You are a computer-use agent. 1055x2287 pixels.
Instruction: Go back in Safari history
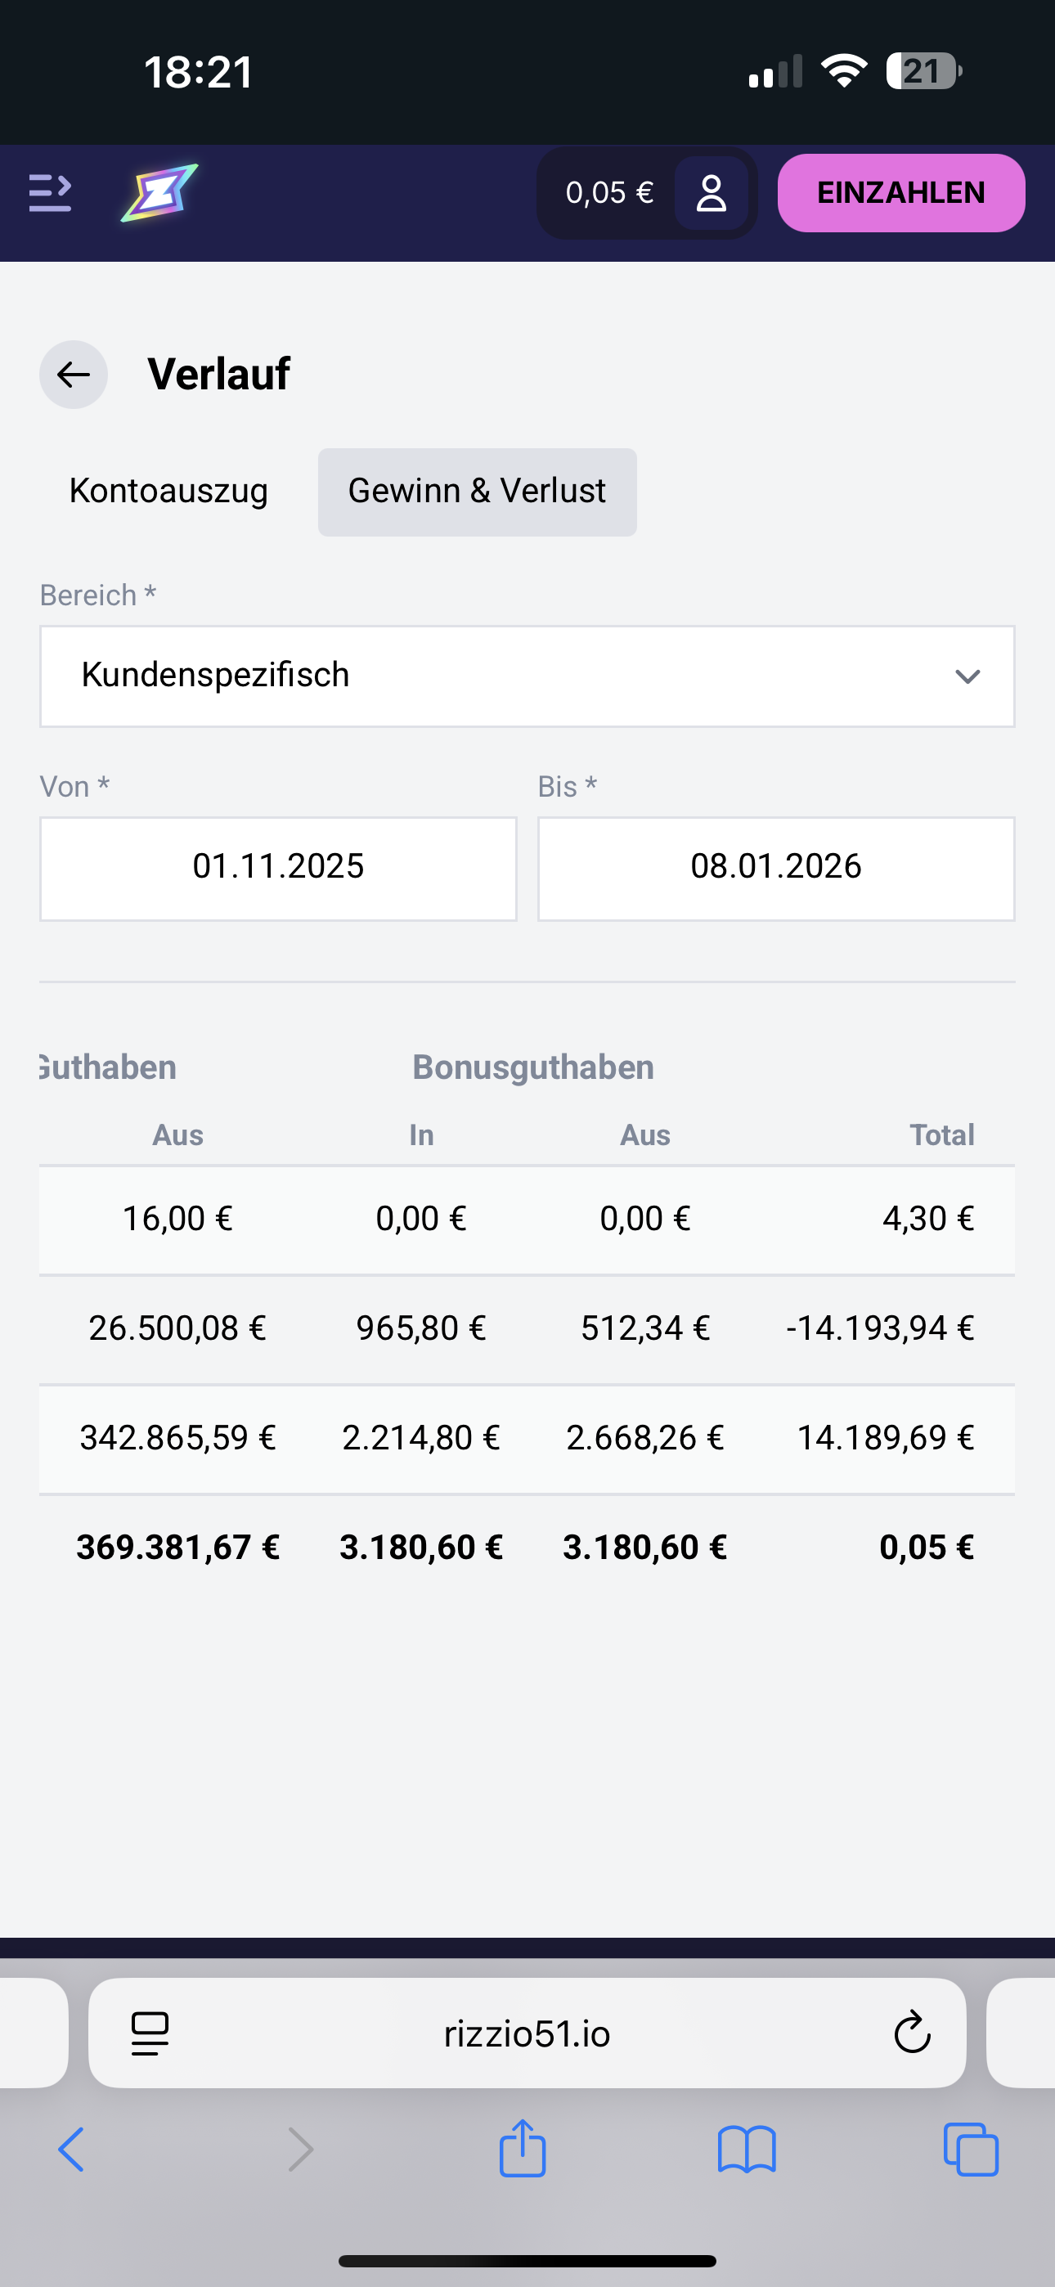(x=71, y=2150)
